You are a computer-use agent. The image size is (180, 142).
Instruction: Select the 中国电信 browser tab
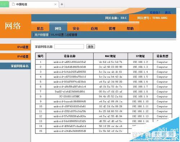(34, 4)
